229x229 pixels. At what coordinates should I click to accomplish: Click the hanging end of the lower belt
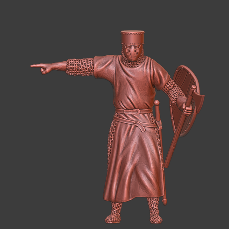pos(140,127)
